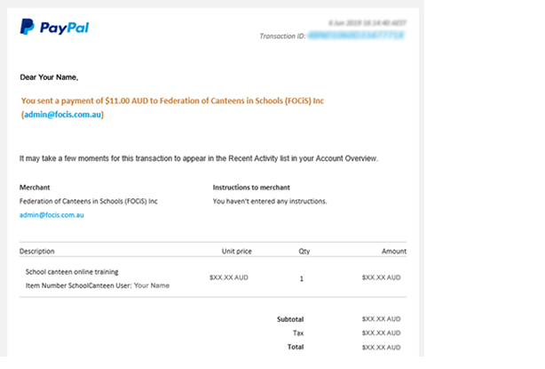Click the "Merchant" section heading
The image size is (545, 369).
coord(35,188)
